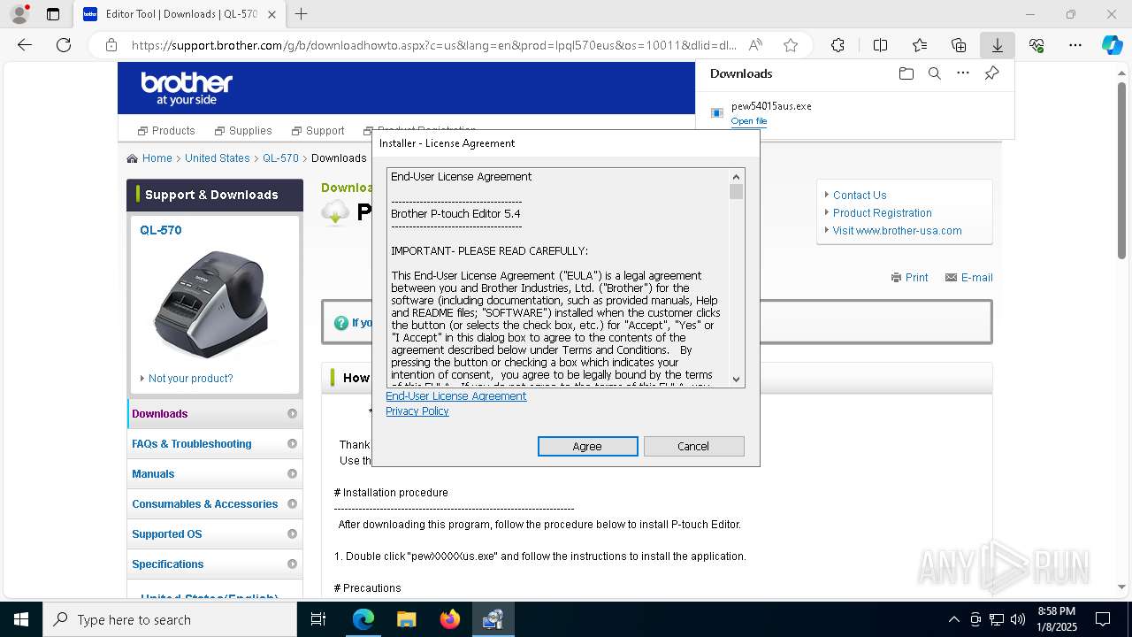Open Split screen icon in Edge toolbar

click(880, 45)
